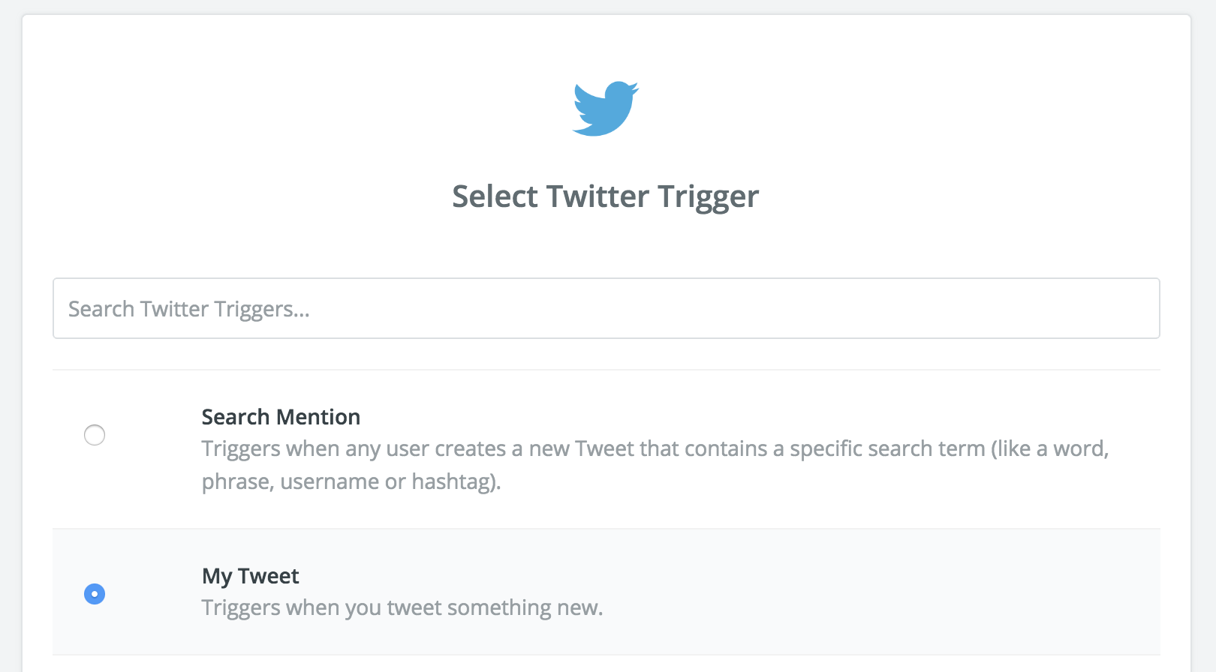Focus the Search Twitter Triggers field
This screenshot has height=672, width=1216.
[x=606, y=308]
